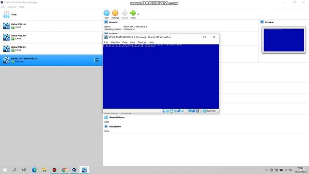The height and width of the screenshot is (174, 309).
Task: Expand the Show button dropdown arrow
Action: 138,14
